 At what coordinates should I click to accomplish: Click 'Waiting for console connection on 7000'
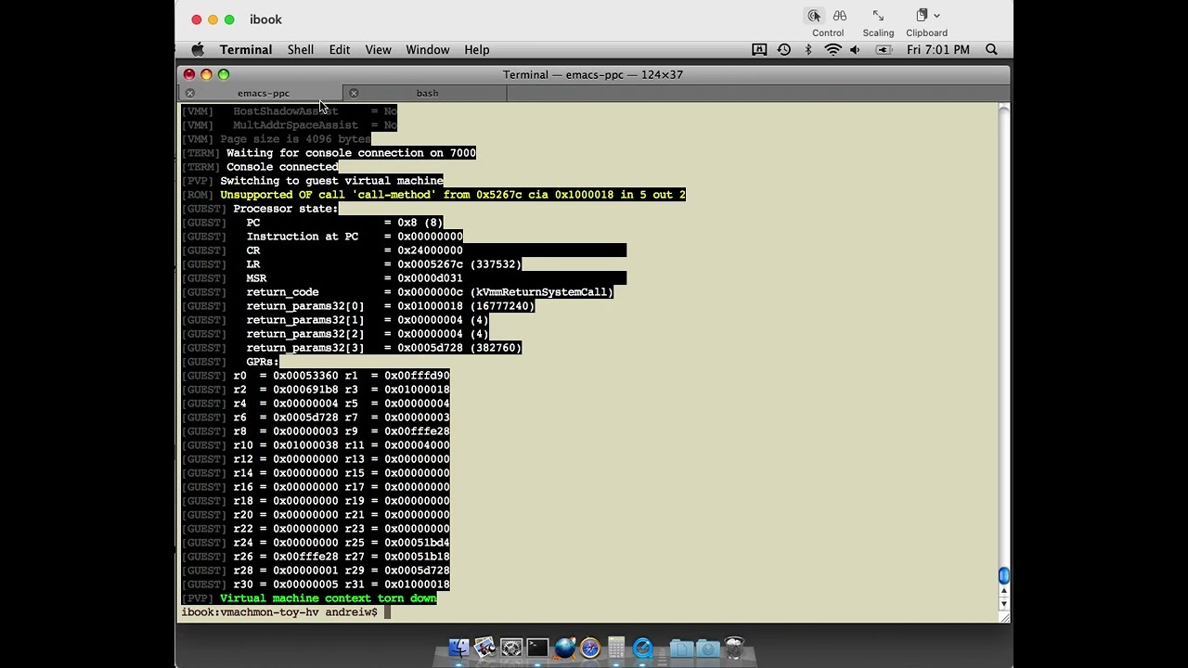tap(351, 153)
